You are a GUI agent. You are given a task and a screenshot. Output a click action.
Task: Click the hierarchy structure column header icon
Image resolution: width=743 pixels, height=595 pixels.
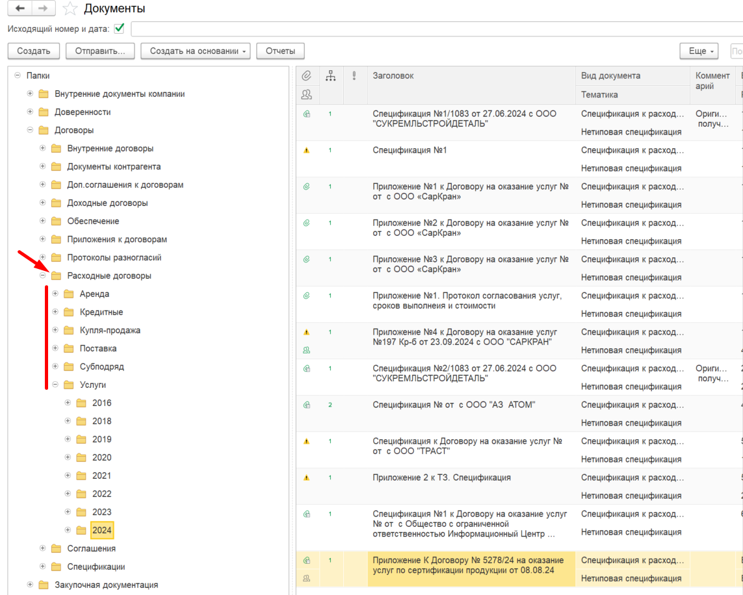331,76
